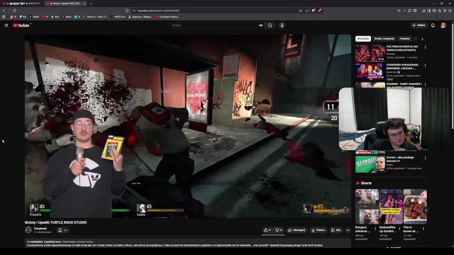
Task: Click the main video player
Action: click(x=188, y=126)
